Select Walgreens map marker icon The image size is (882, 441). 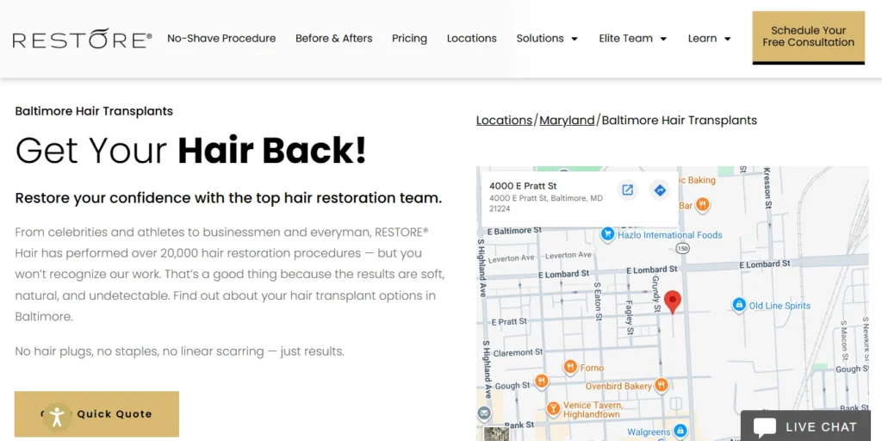(680, 432)
